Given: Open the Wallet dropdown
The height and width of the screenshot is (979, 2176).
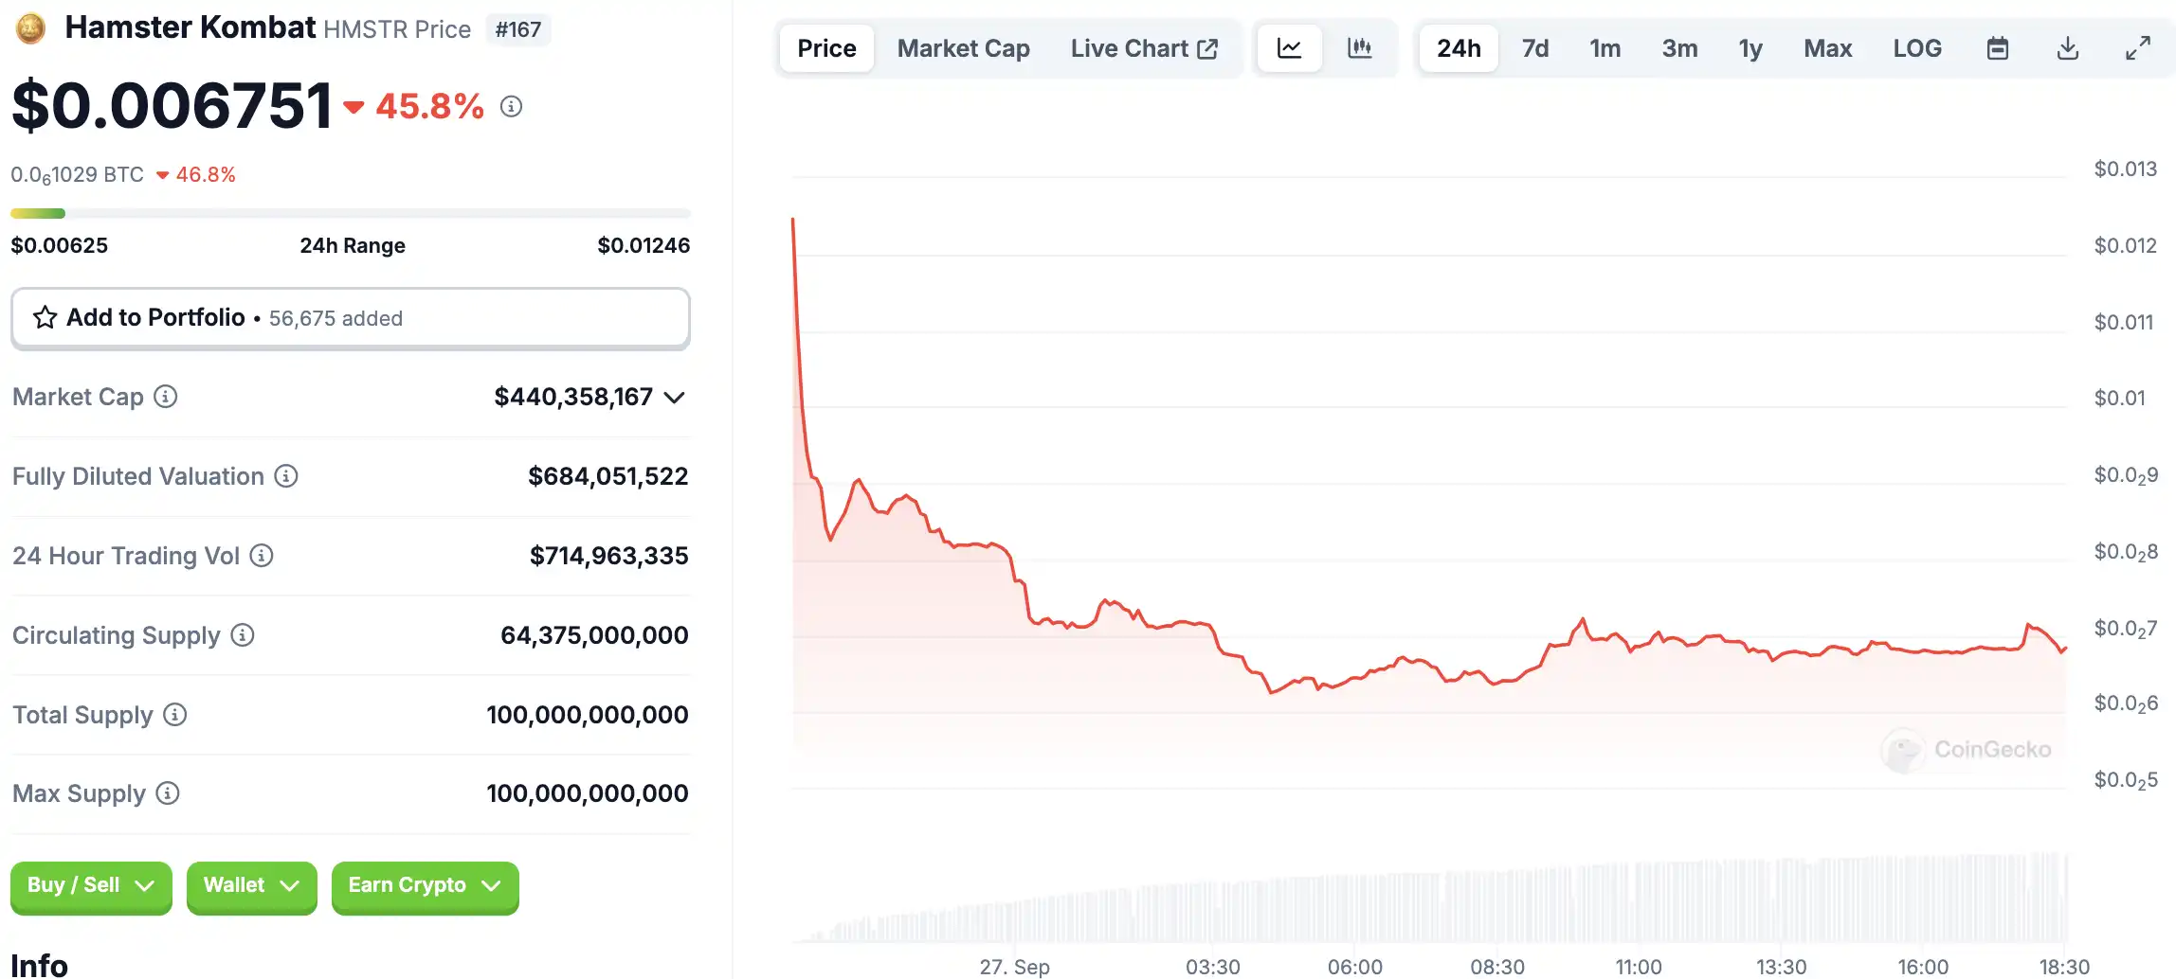Looking at the screenshot, I should (251, 886).
